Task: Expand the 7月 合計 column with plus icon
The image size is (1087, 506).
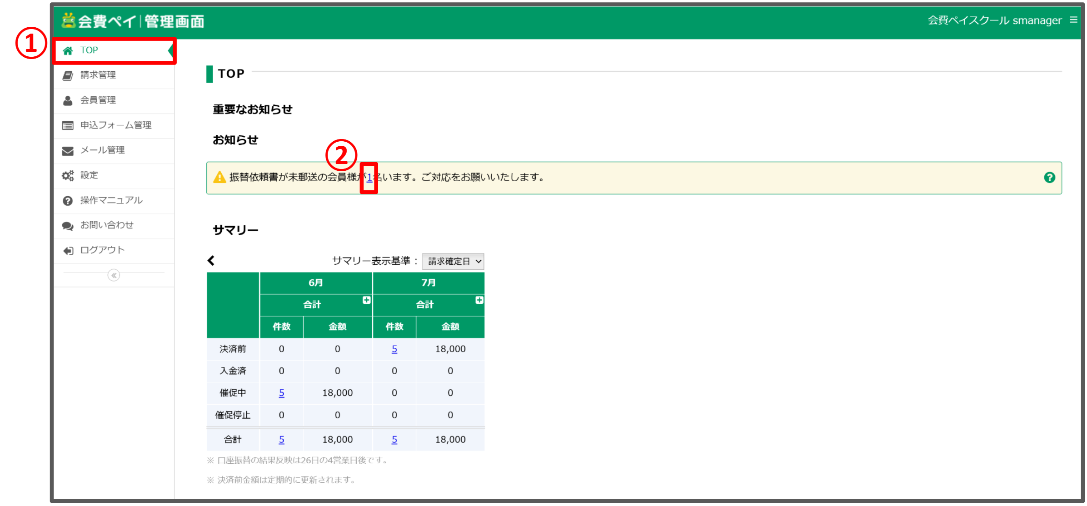Action: click(479, 300)
